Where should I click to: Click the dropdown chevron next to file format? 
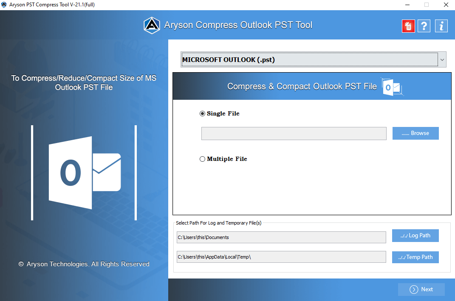(x=442, y=59)
